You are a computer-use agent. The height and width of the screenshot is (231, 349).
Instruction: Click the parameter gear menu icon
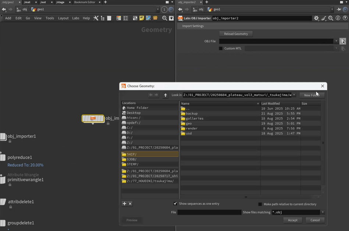click(x=316, y=18)
